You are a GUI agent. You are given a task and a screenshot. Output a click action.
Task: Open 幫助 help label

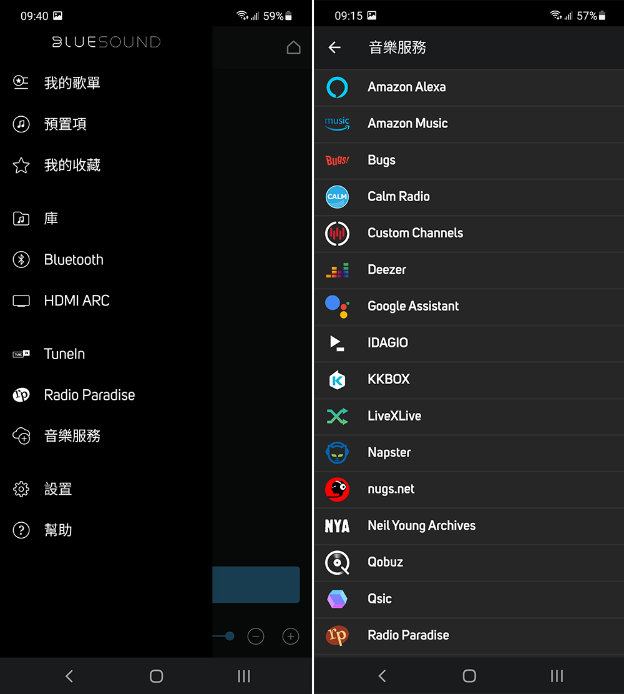point(58,530)
